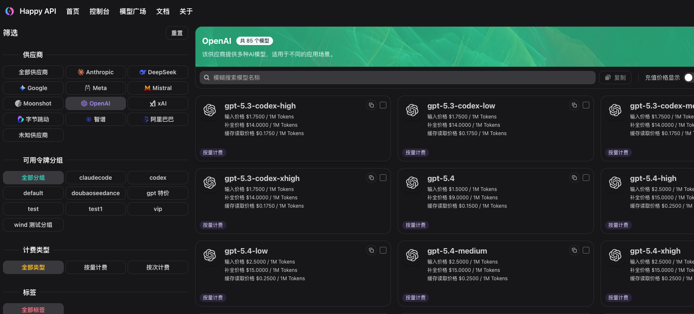Filter by 阿里巴巴 vendor
The height and width of the screenshot is (314, 694).
coord(158,119)
